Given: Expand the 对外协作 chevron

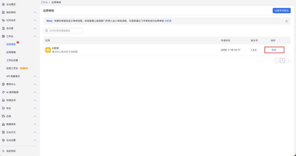Looking at the screenshot, I should coord(35,20).
